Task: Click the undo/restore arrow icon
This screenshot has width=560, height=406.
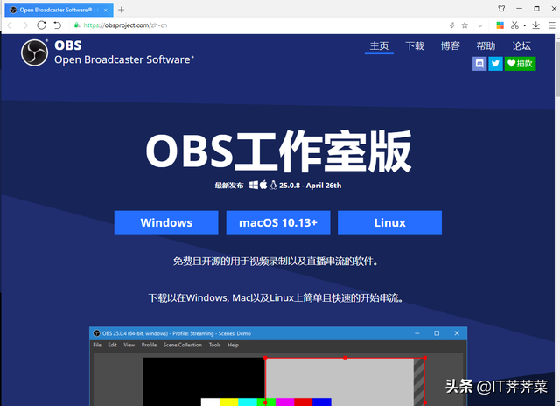Action: (57, 25)
